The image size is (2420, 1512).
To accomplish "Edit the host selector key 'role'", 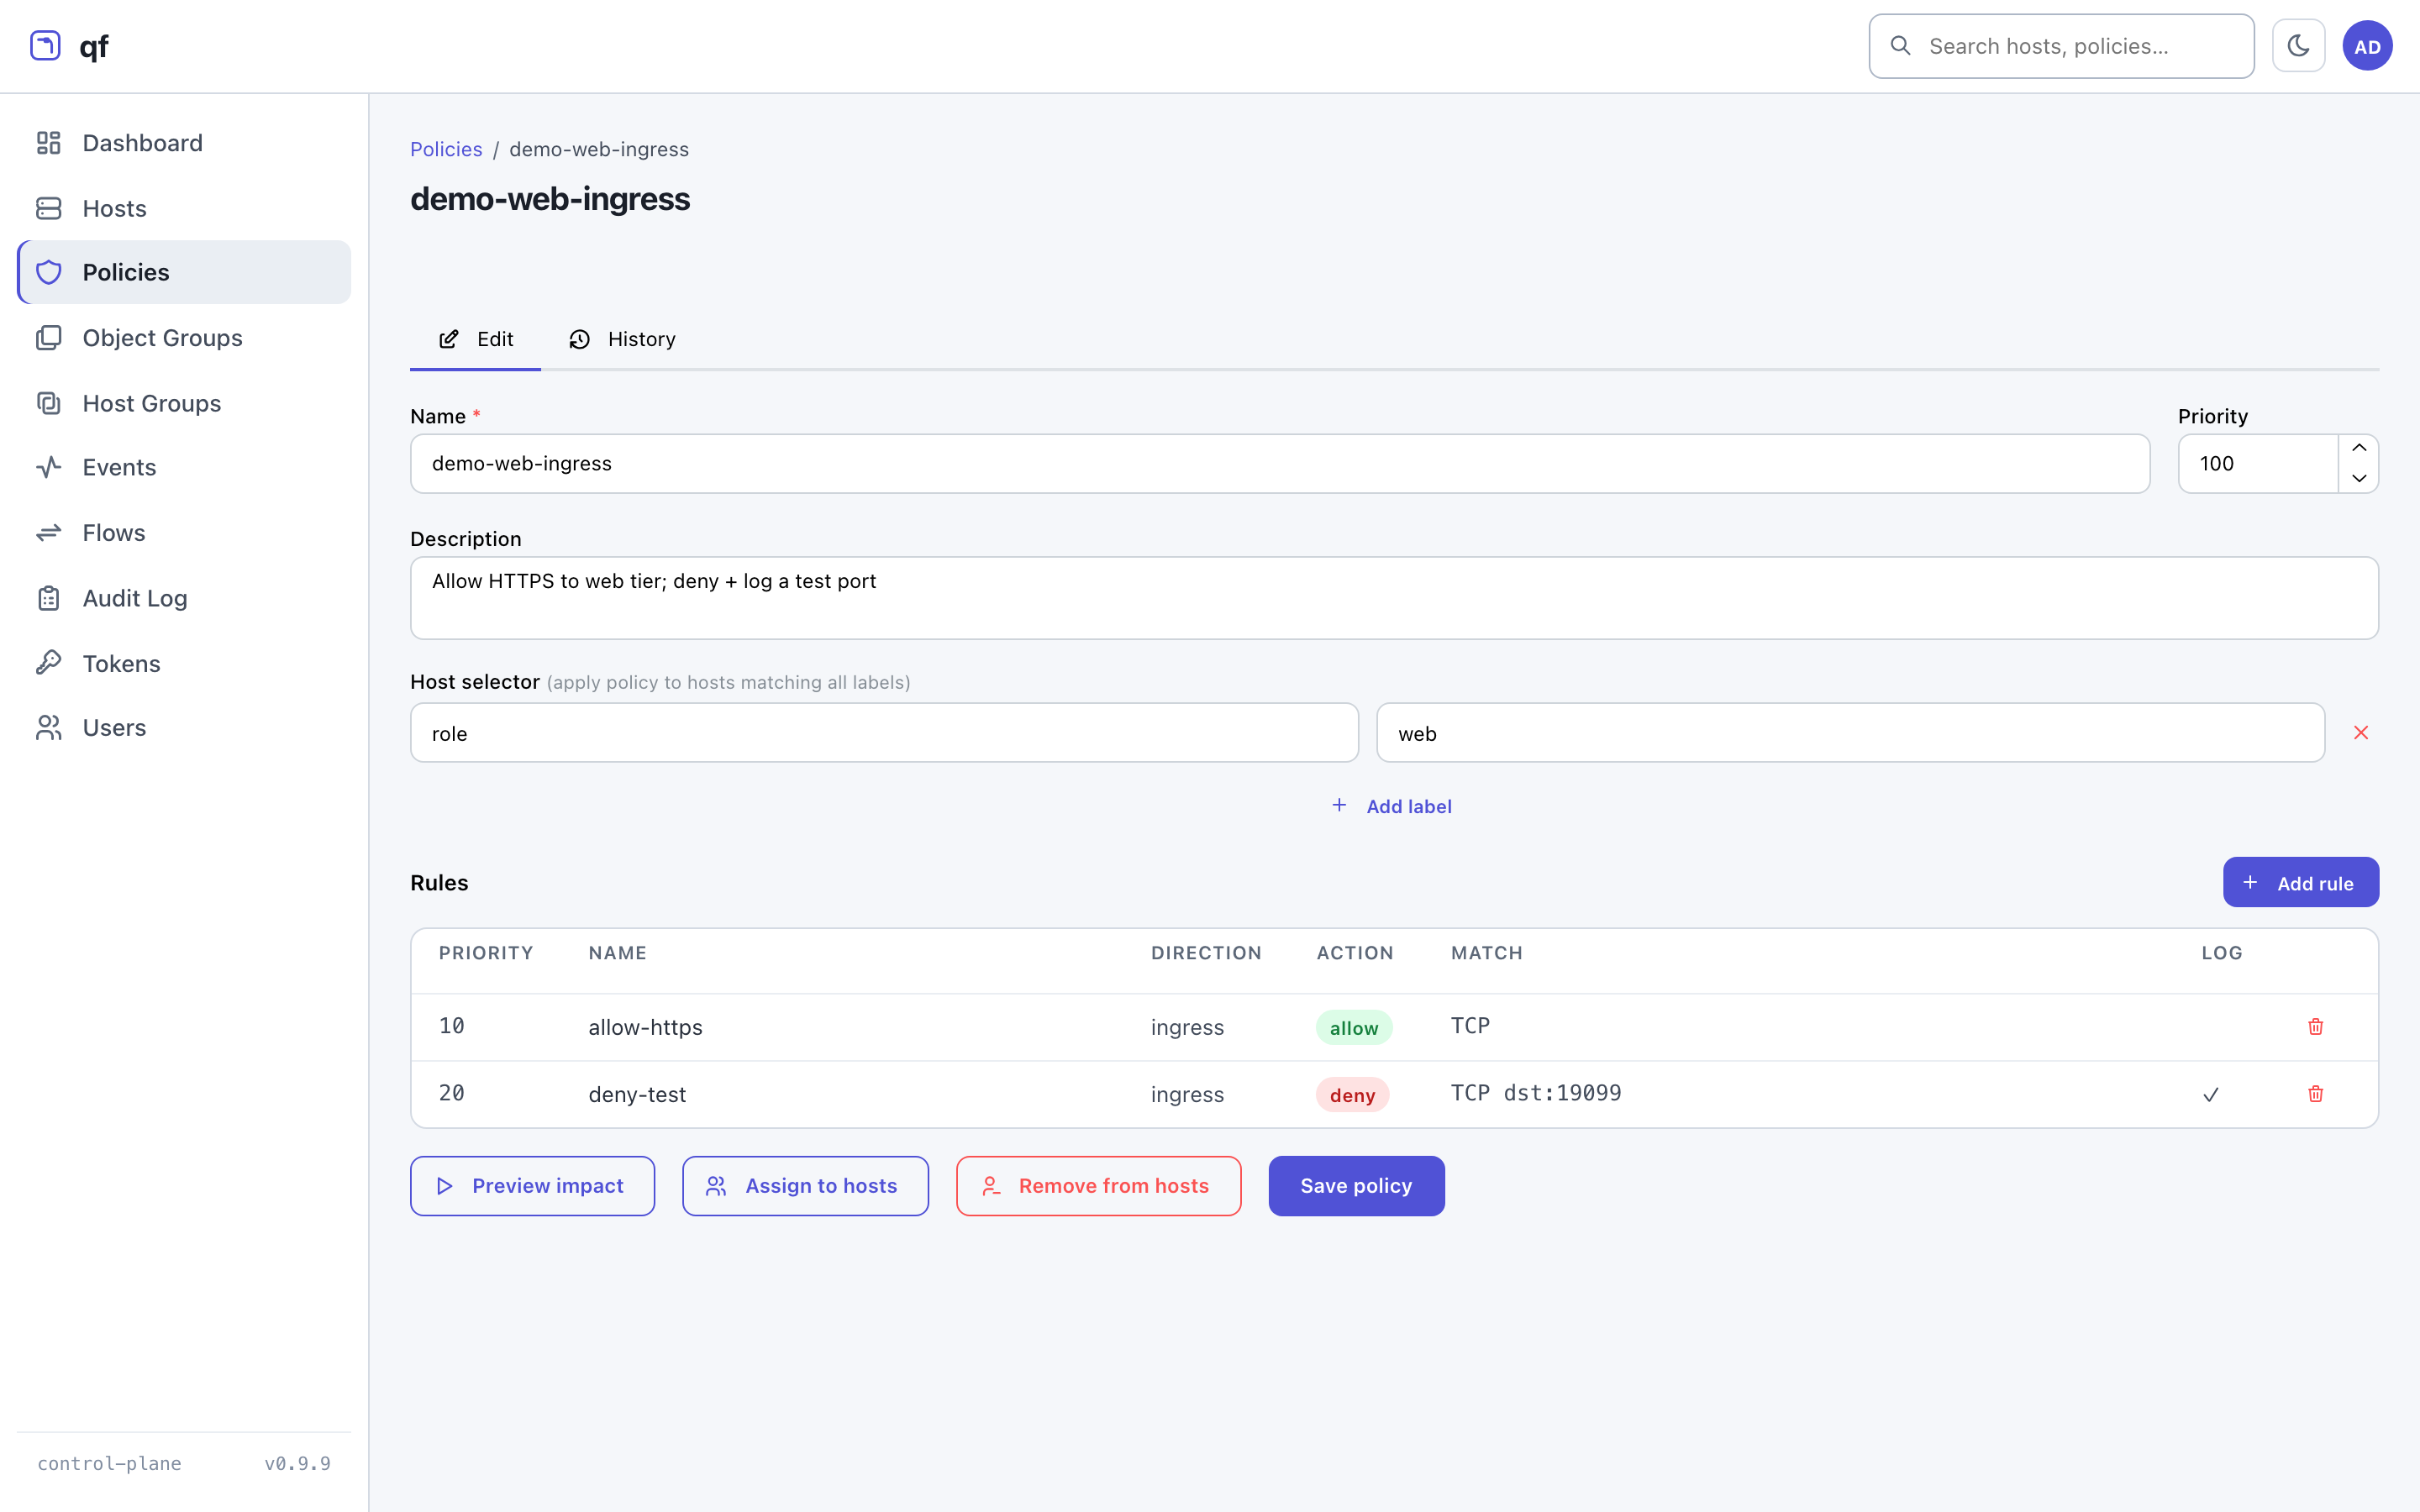I will pyautogui.click(x=884, y=733).
